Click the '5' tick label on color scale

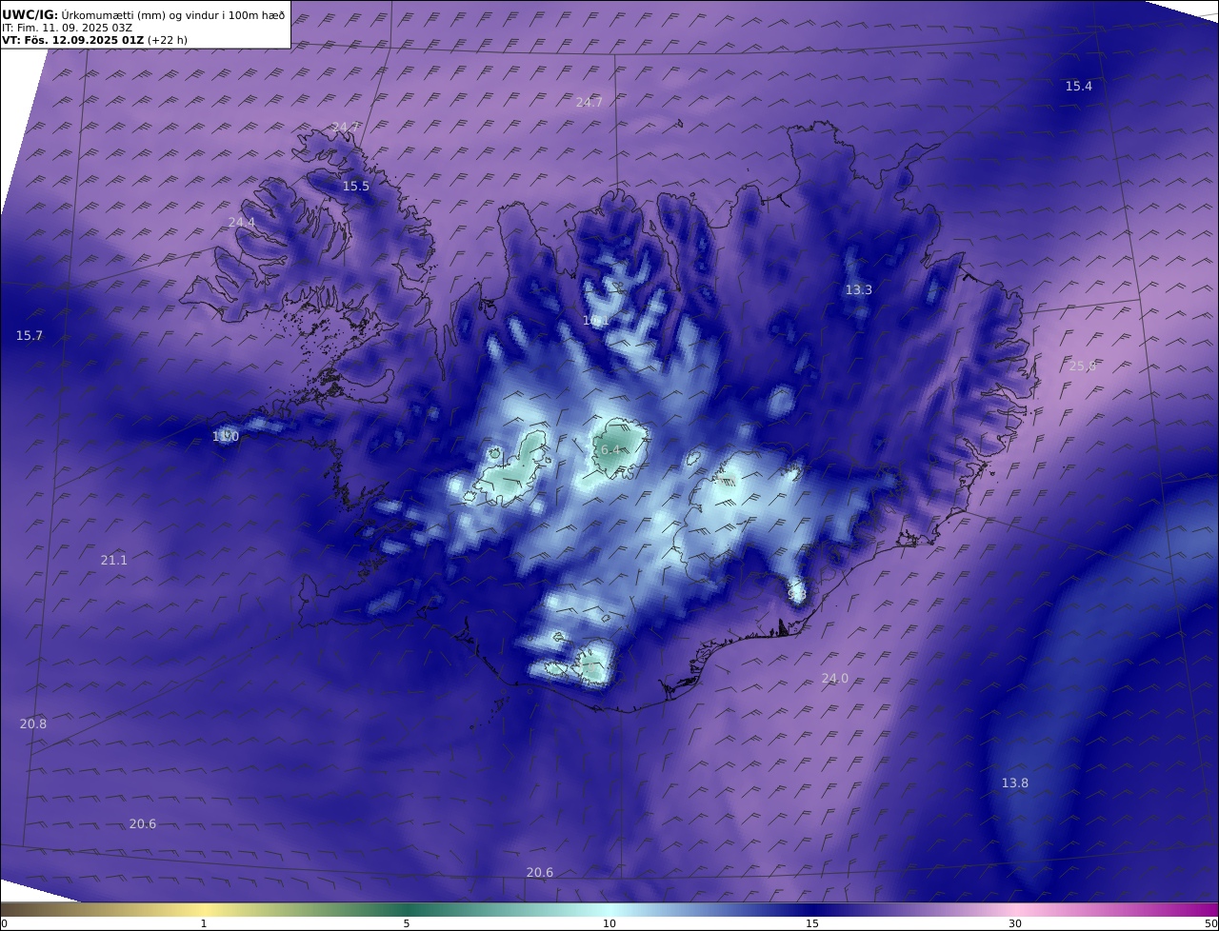(407, 923)
